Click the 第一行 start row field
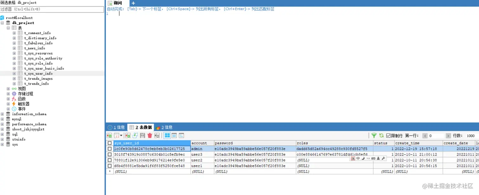Image resolution: width=479 pixels, height=195 pixels. 437,136
